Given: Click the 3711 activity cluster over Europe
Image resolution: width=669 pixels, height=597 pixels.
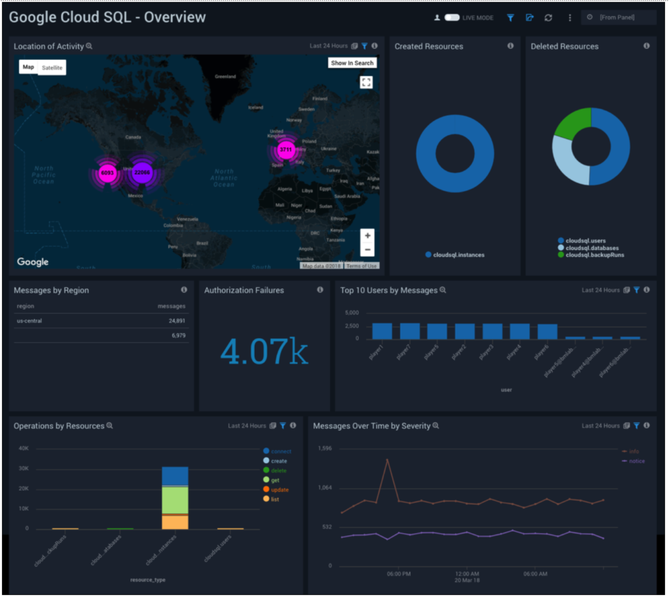Looking at the screenshot, I should point(286,149).
